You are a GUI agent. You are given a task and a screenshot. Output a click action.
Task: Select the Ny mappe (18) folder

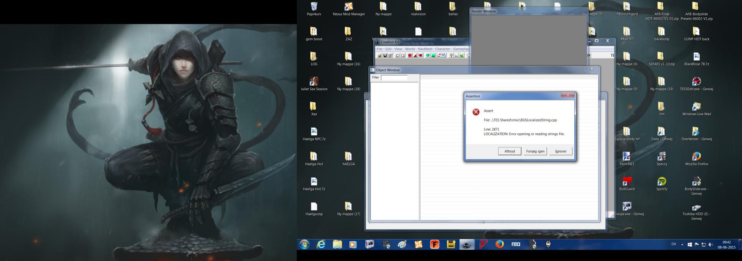(349, 84)
